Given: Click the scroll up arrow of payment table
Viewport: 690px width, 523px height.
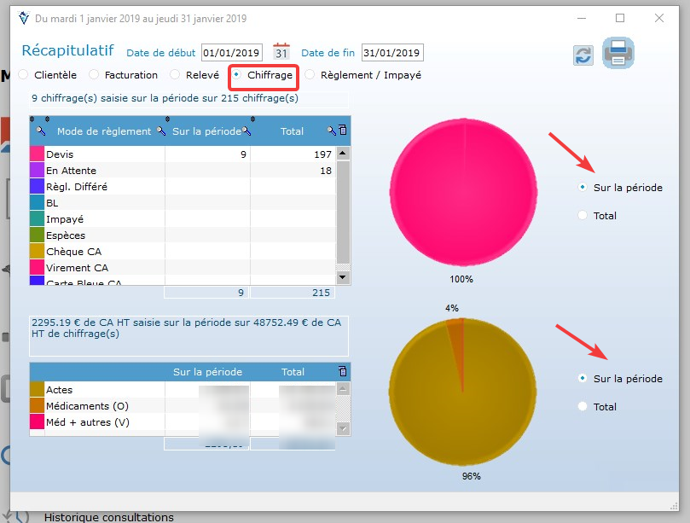Looking at the screenshot, I should point(343,154).
